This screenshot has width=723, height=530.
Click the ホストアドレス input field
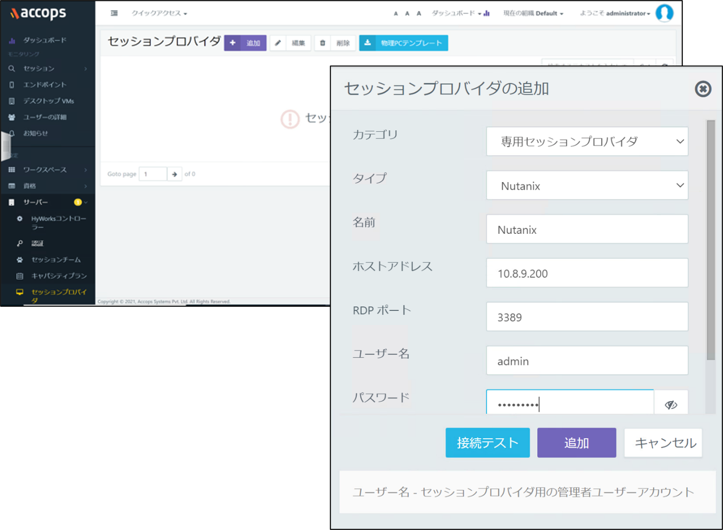(x=587, y=273)
